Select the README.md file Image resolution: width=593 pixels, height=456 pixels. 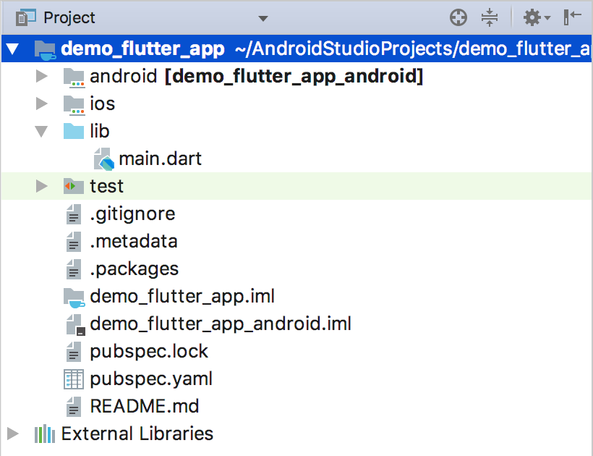tap(145, 407)
